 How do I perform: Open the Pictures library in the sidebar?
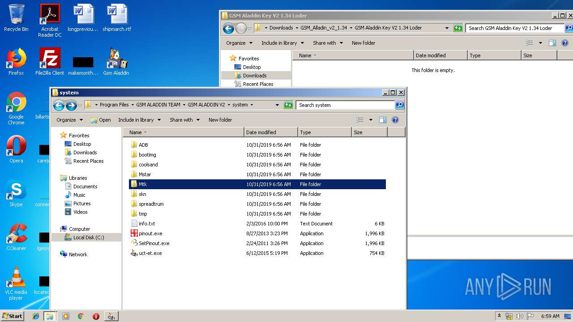click(82, 203)
